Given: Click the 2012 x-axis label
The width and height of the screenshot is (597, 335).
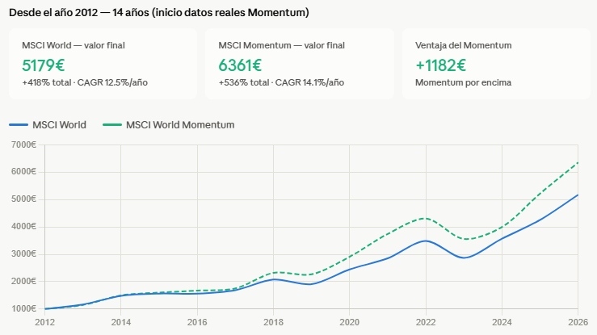Looking at the screenshot, I should click(x=45, y=322).
